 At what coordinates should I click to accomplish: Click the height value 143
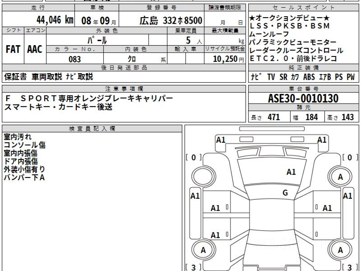click(x=348, y=117)
